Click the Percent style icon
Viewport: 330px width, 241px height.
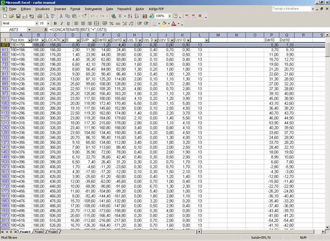(112, 23)
